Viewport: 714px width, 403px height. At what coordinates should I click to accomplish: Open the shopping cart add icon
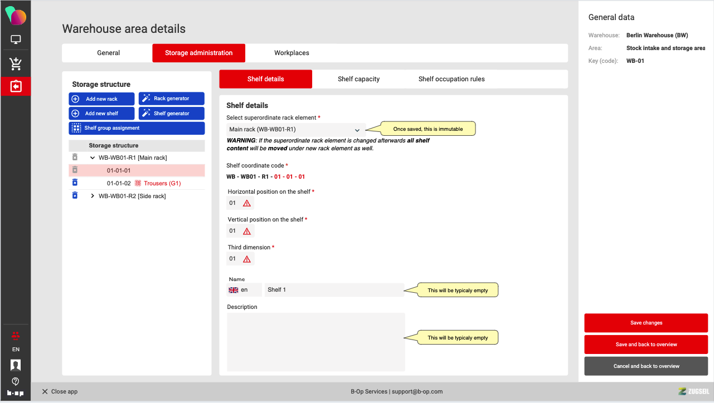click(x=16, y=64)
